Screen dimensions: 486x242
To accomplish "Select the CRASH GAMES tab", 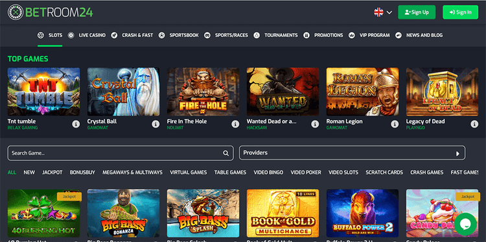I will tap(427, 172).
